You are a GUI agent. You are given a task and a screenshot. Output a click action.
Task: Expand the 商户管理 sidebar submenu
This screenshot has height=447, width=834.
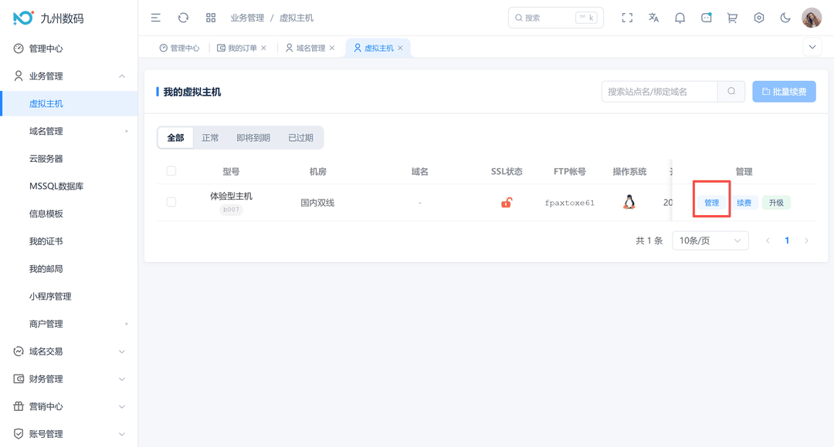pos(127,324)
